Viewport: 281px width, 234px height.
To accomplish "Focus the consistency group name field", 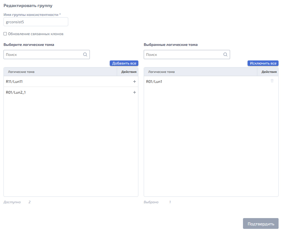I will pos(36,22).
